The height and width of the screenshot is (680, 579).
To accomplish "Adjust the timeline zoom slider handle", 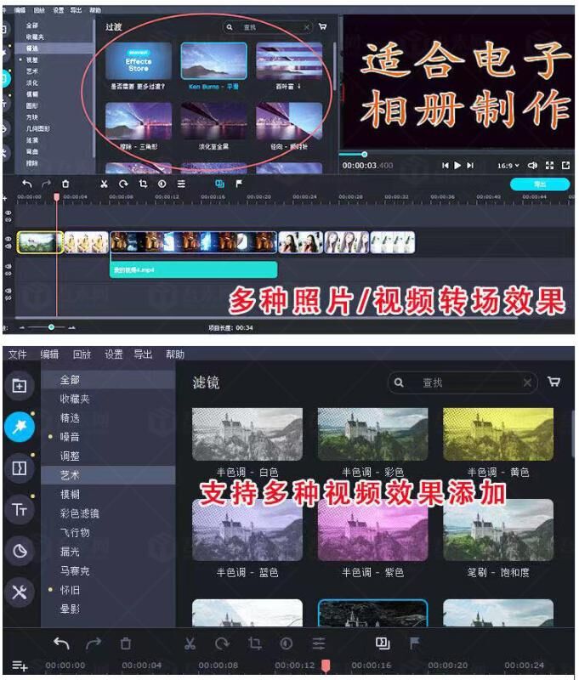I will pyautogui.click(x=51, y=326).
